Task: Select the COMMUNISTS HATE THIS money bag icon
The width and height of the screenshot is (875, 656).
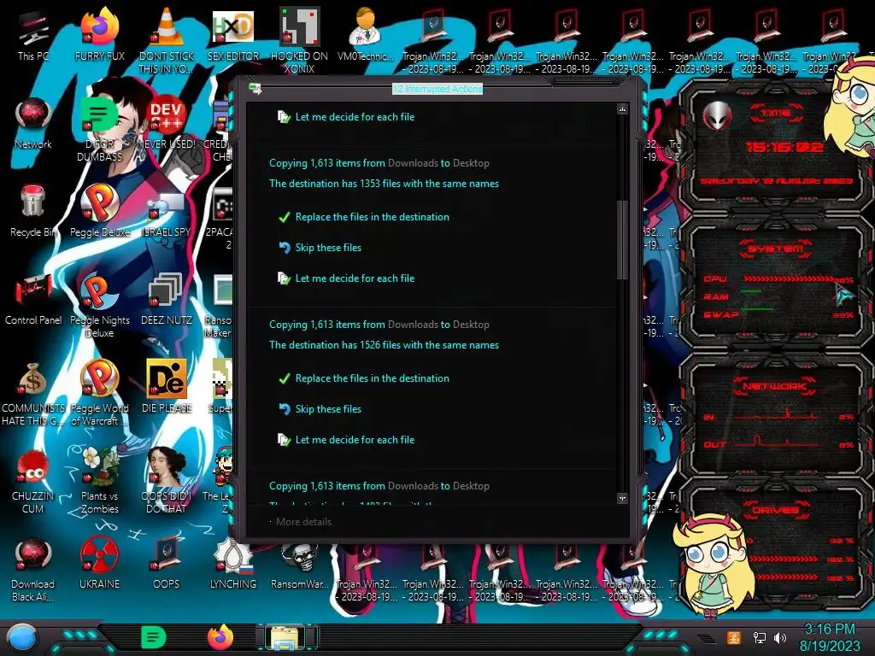Action: click(33, 393)
